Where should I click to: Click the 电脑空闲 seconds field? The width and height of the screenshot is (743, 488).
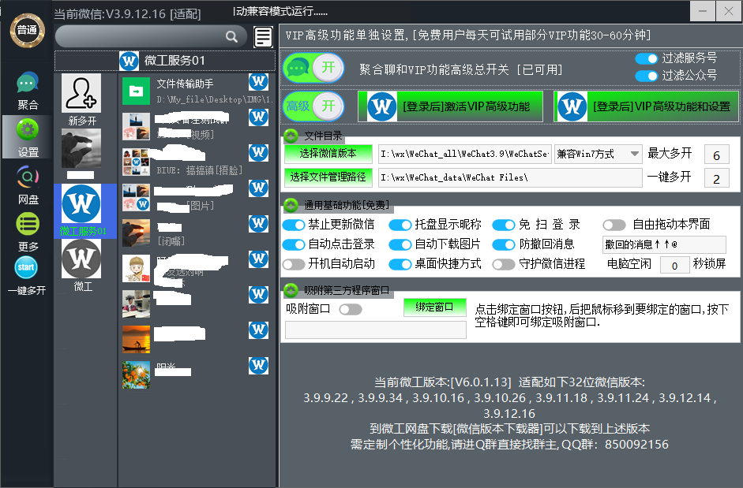point(674,265)
